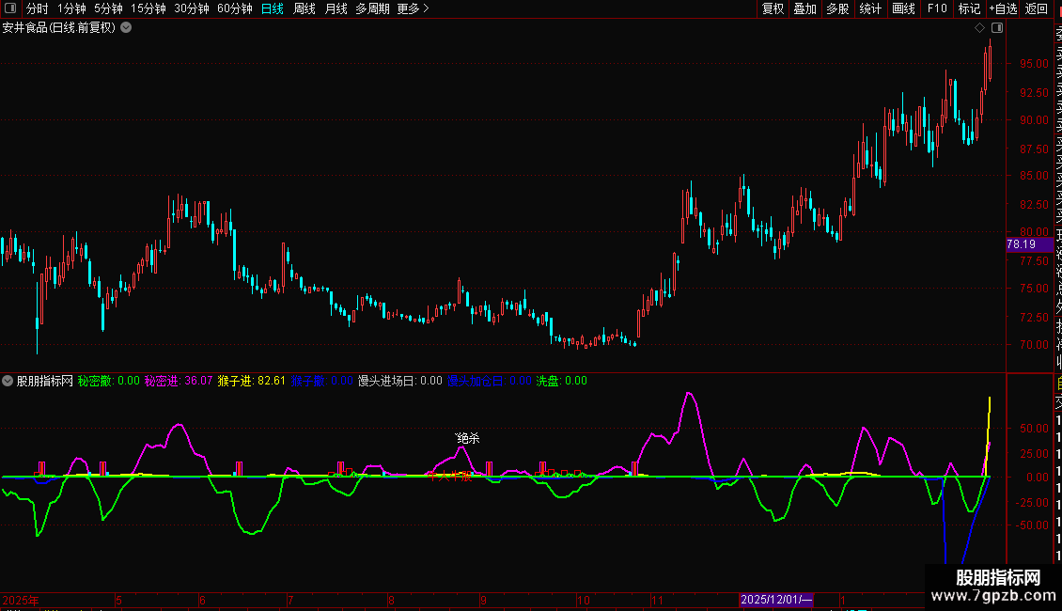Click the 安井食品(日线.前复权) chart title
The height and width of the screenshot is (611, 1062).
(59, 28)
